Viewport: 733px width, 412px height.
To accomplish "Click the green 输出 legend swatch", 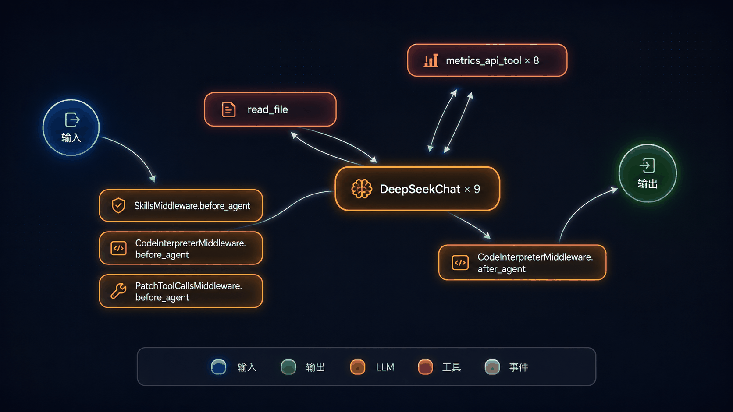I will click(x=288, y=367).
